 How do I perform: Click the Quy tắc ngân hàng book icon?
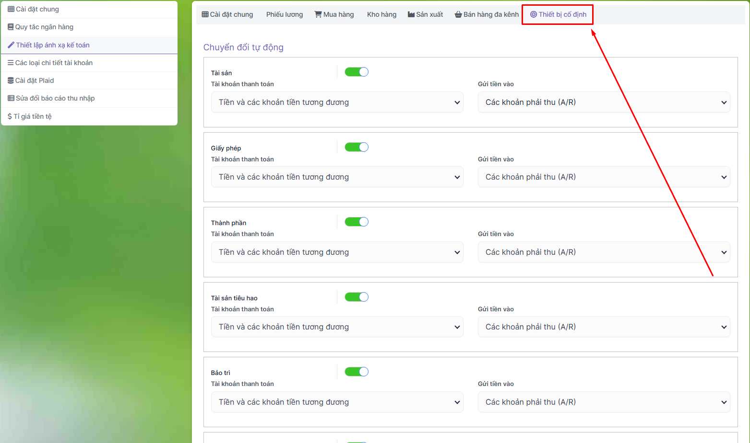click(x=11, y=27)
